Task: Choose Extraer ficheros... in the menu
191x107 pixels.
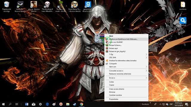Action: [127, 45]
